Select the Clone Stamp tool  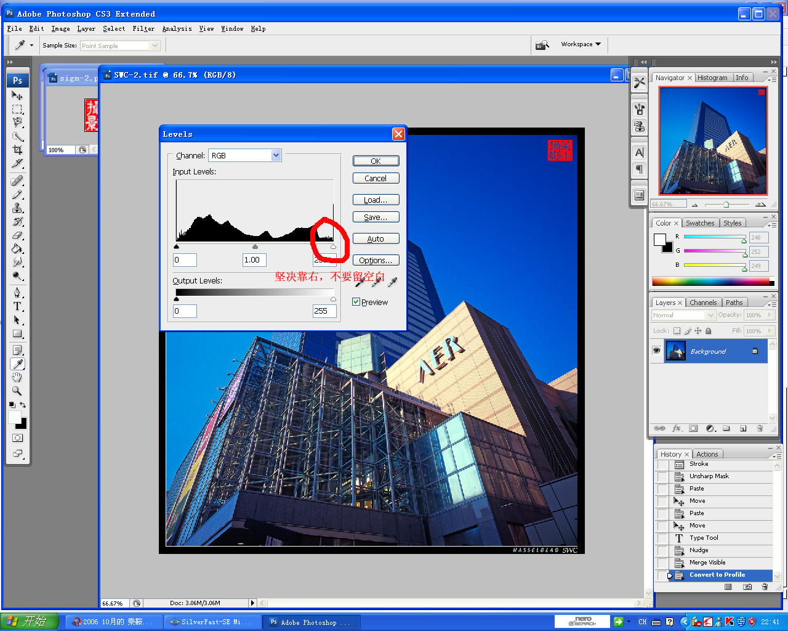(x=17, y=208)
